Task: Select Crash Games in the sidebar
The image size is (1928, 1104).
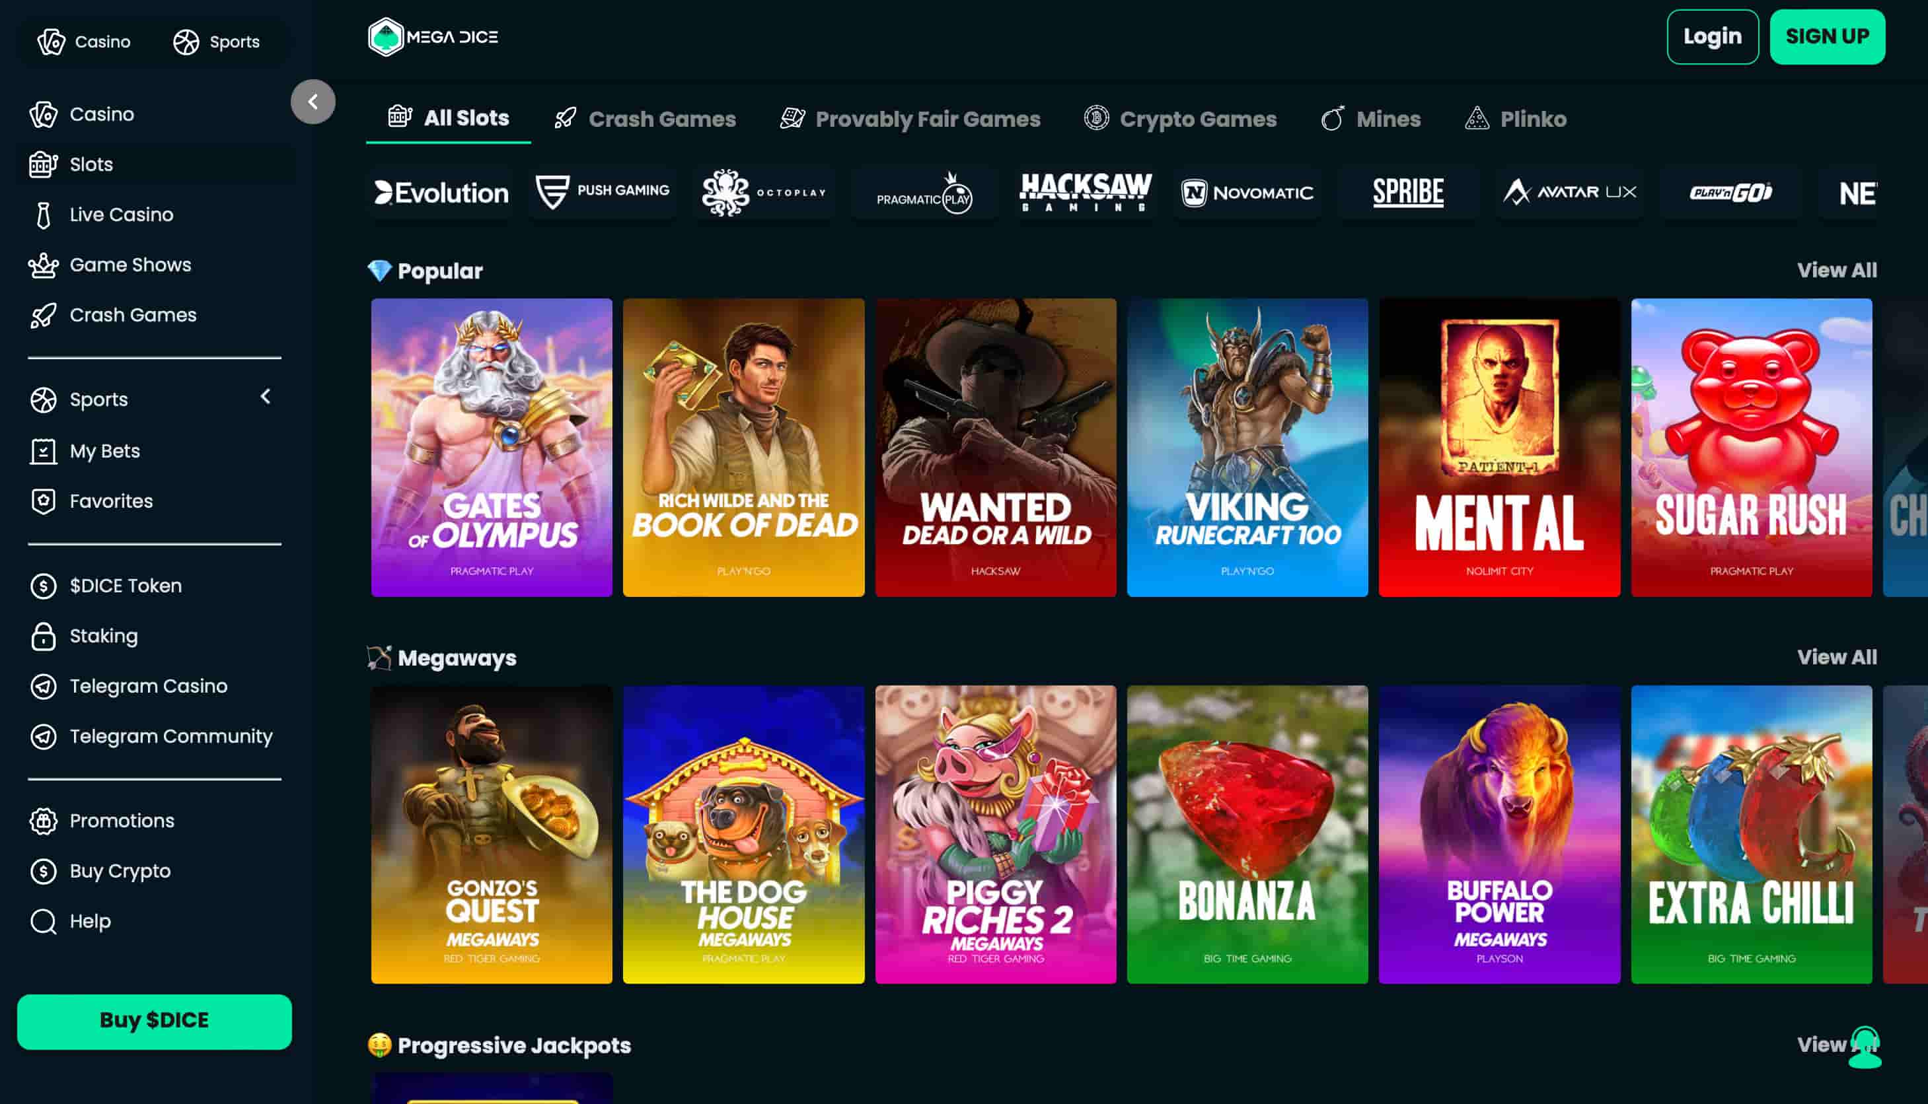Action: [x=133, y=315]
